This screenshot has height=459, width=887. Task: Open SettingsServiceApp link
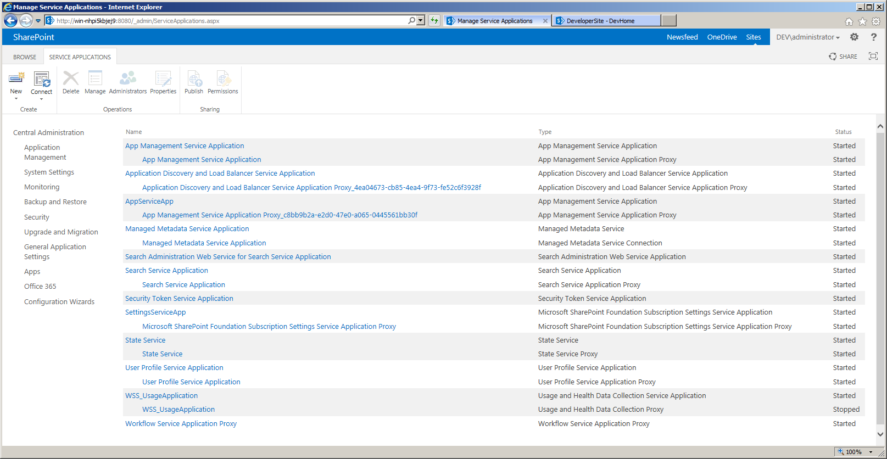point(155,312)
